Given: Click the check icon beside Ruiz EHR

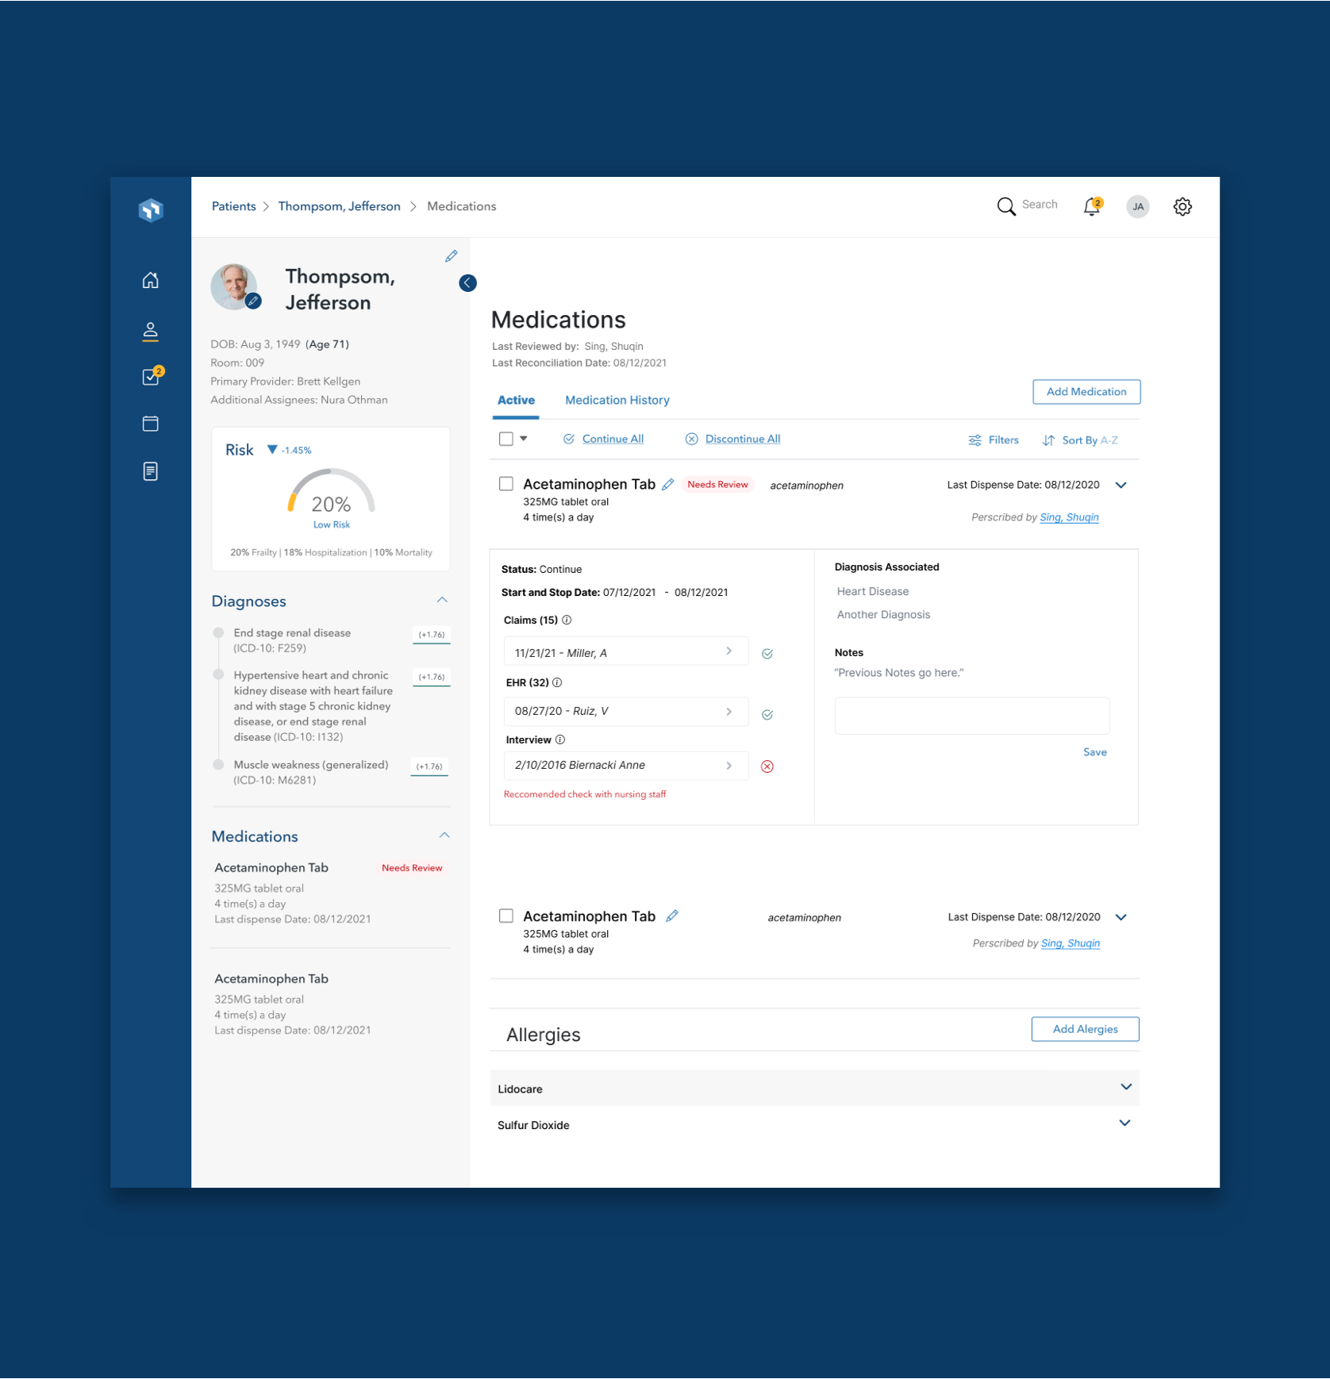Looking at the screenshot, I should click(x=767, y=715).
